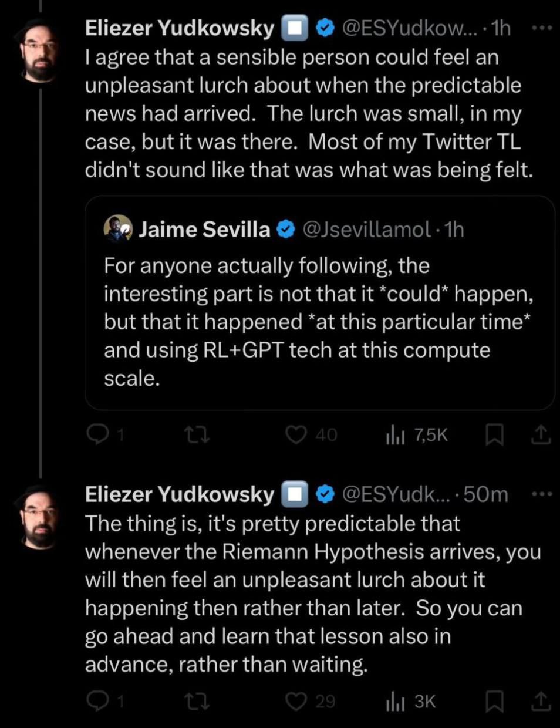Bookmark the Riemann Hypothesis tweet
The image size is (560, 728).
click(x=495, y=701)
